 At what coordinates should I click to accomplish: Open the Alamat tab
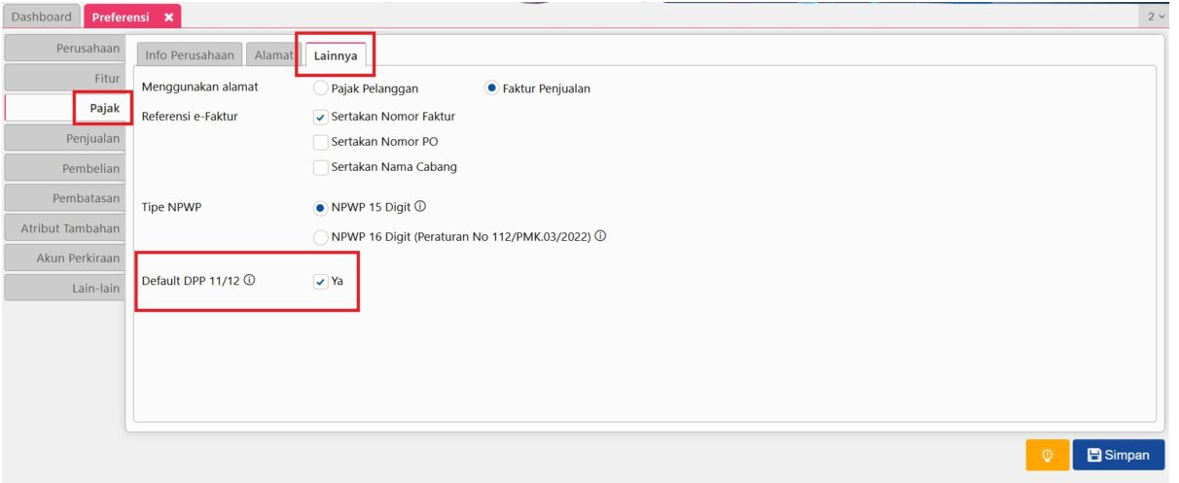272,55
